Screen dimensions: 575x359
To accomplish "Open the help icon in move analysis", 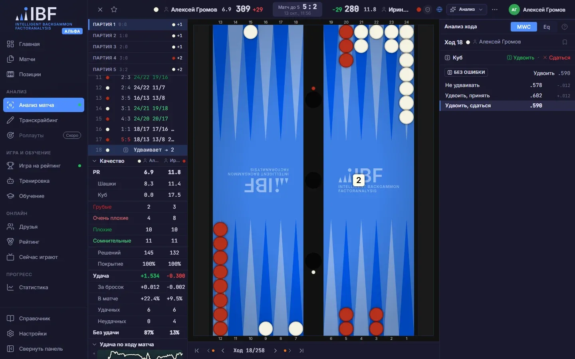I will pyautogui.click(x=565, y=27).
